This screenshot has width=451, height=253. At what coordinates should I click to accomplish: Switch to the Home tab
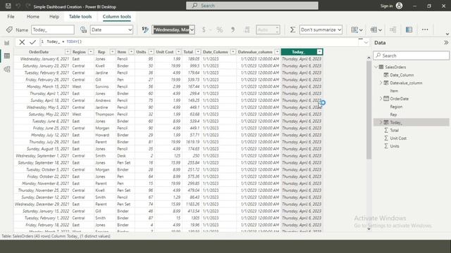pyautogui.click(x=33, y=17)
